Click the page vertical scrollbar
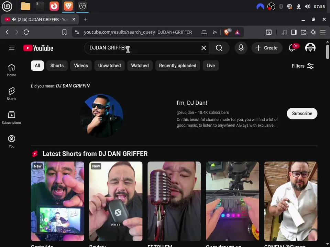Screen dimensions: 330x247 coord(328,52)
